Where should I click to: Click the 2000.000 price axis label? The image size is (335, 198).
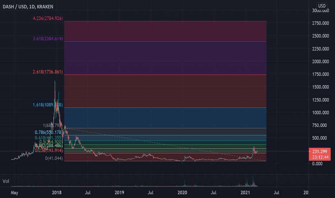(321, 62)
